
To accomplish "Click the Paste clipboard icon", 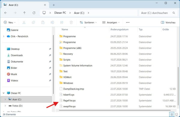I will 43,22.
